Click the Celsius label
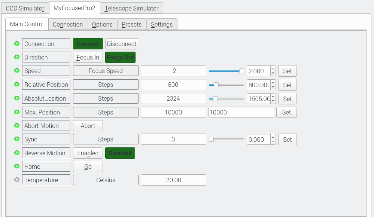The width and height of the screenshot is (374, 217). click(x=106, y=180)
